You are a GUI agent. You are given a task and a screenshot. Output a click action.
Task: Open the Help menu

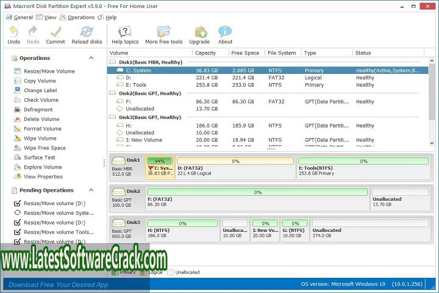tap(107, 17)
